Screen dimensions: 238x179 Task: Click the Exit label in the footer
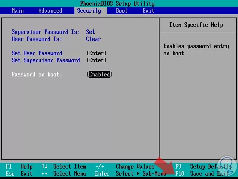coord(26,173)
